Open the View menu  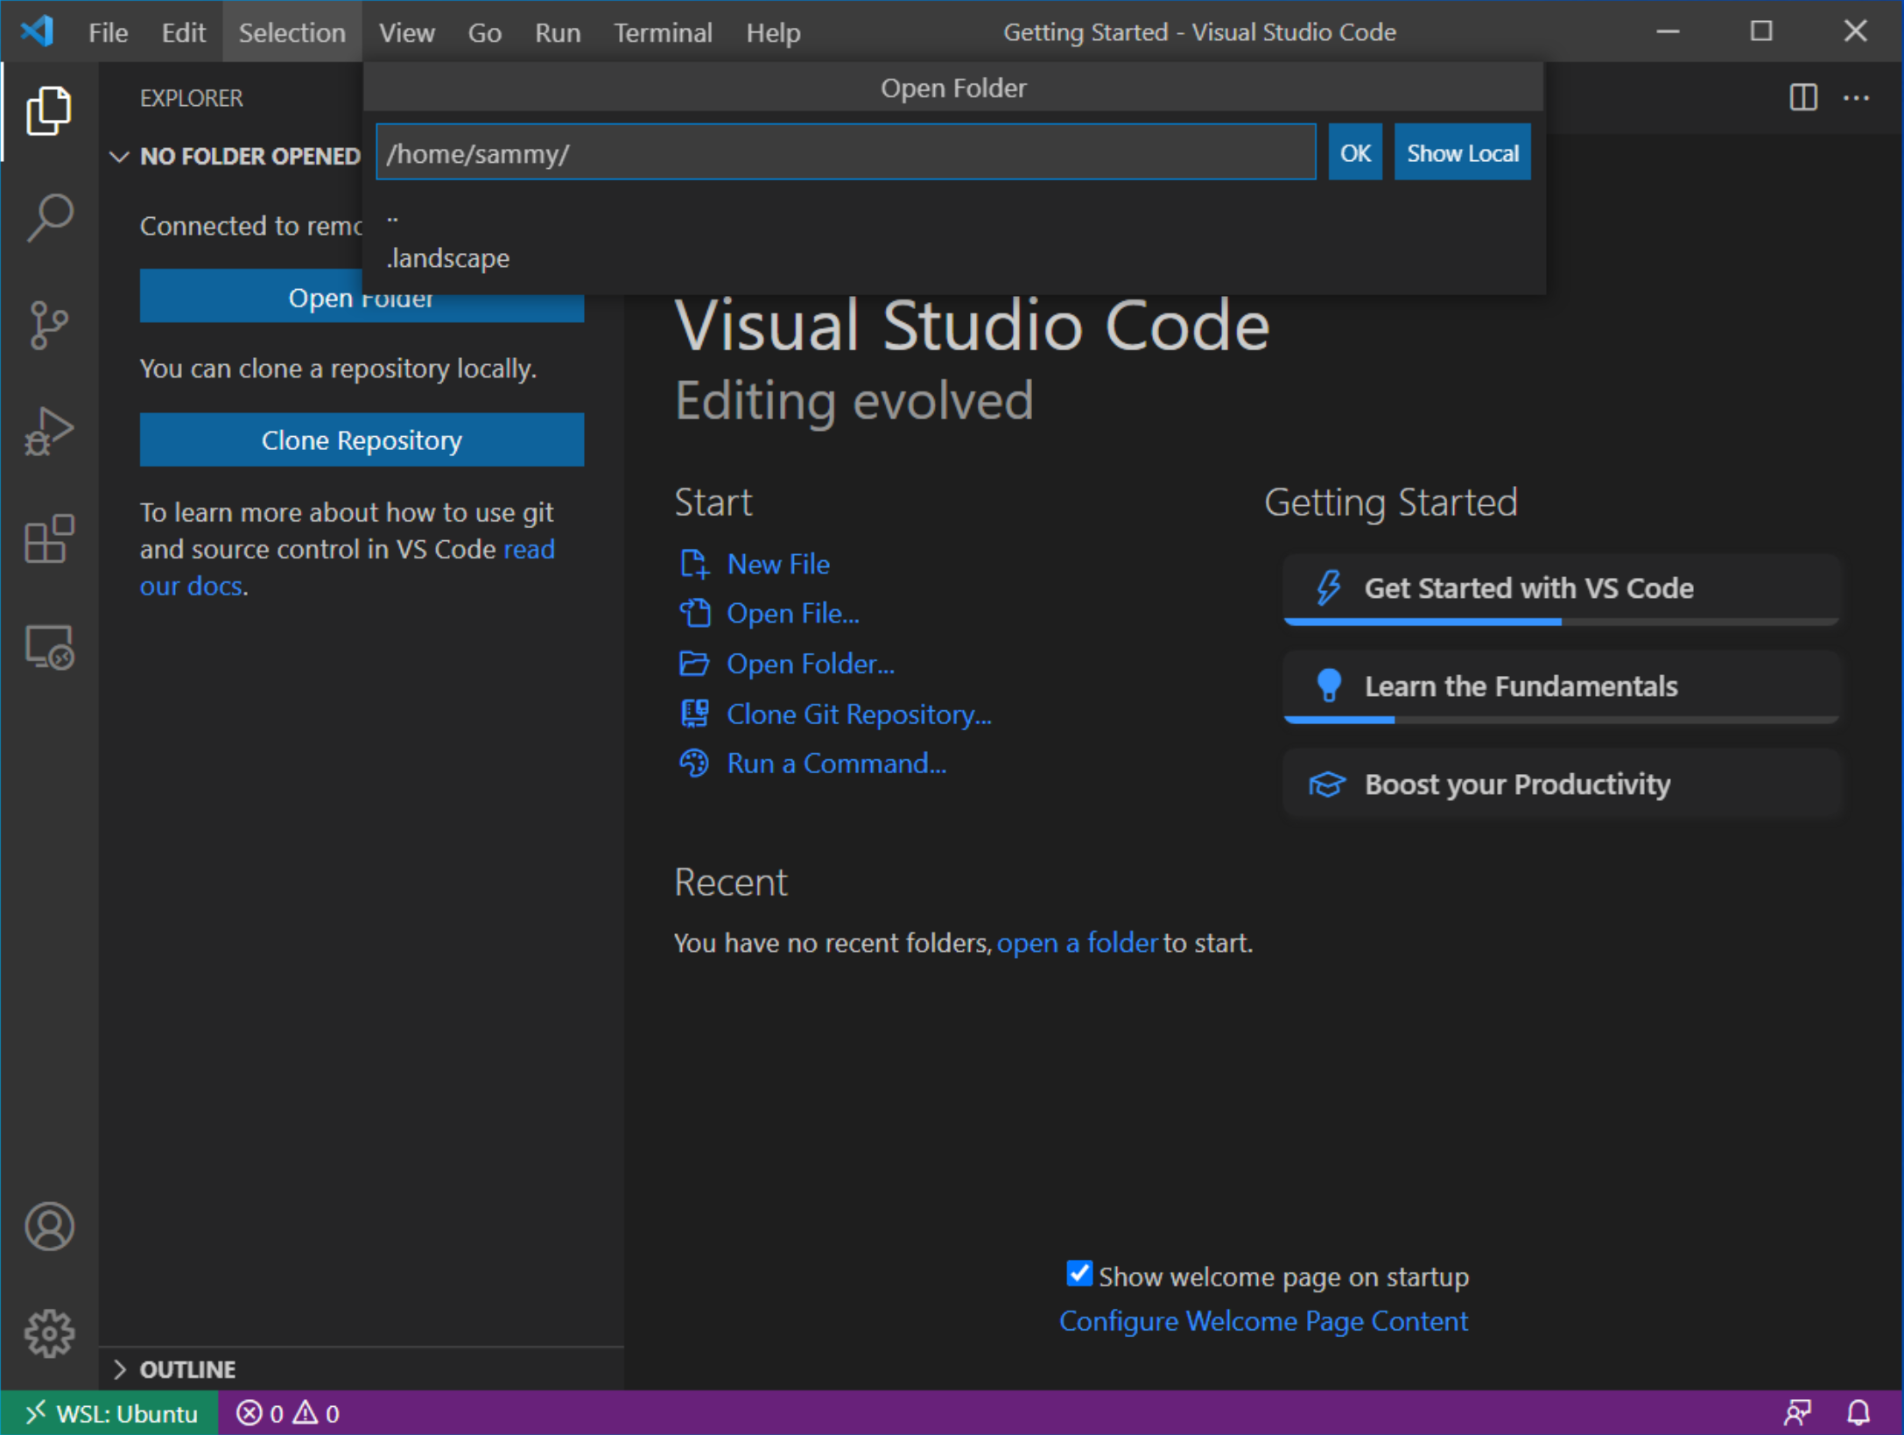[406, 32]
